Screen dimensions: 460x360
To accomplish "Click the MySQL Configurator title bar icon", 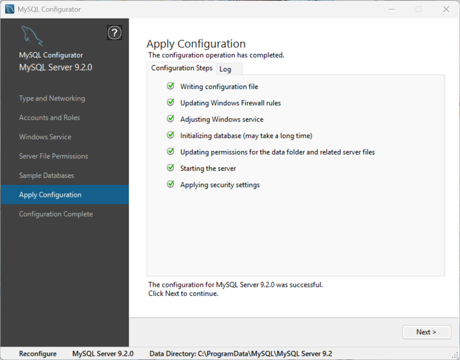I will (x=10, y=9).
